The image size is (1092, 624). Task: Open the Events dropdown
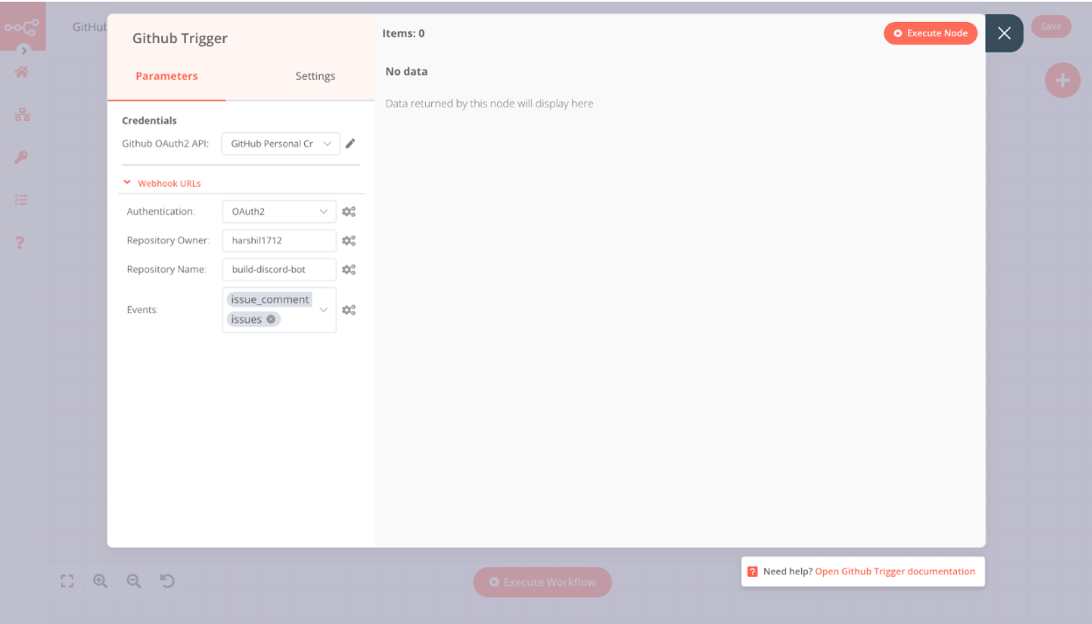[323, 309]
